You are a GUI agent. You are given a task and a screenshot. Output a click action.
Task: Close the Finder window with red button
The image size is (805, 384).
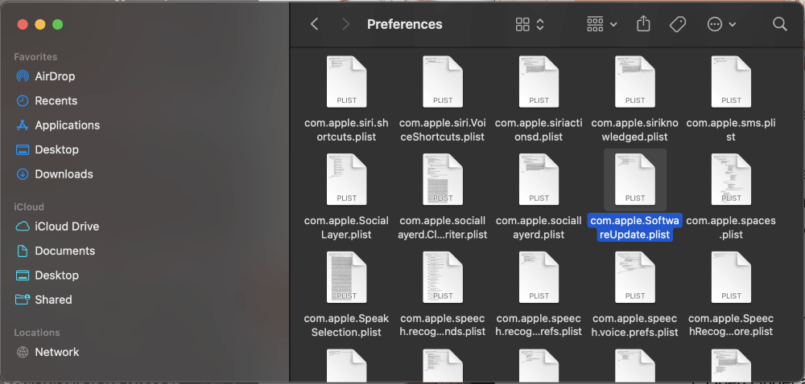(x=23, y=24)
